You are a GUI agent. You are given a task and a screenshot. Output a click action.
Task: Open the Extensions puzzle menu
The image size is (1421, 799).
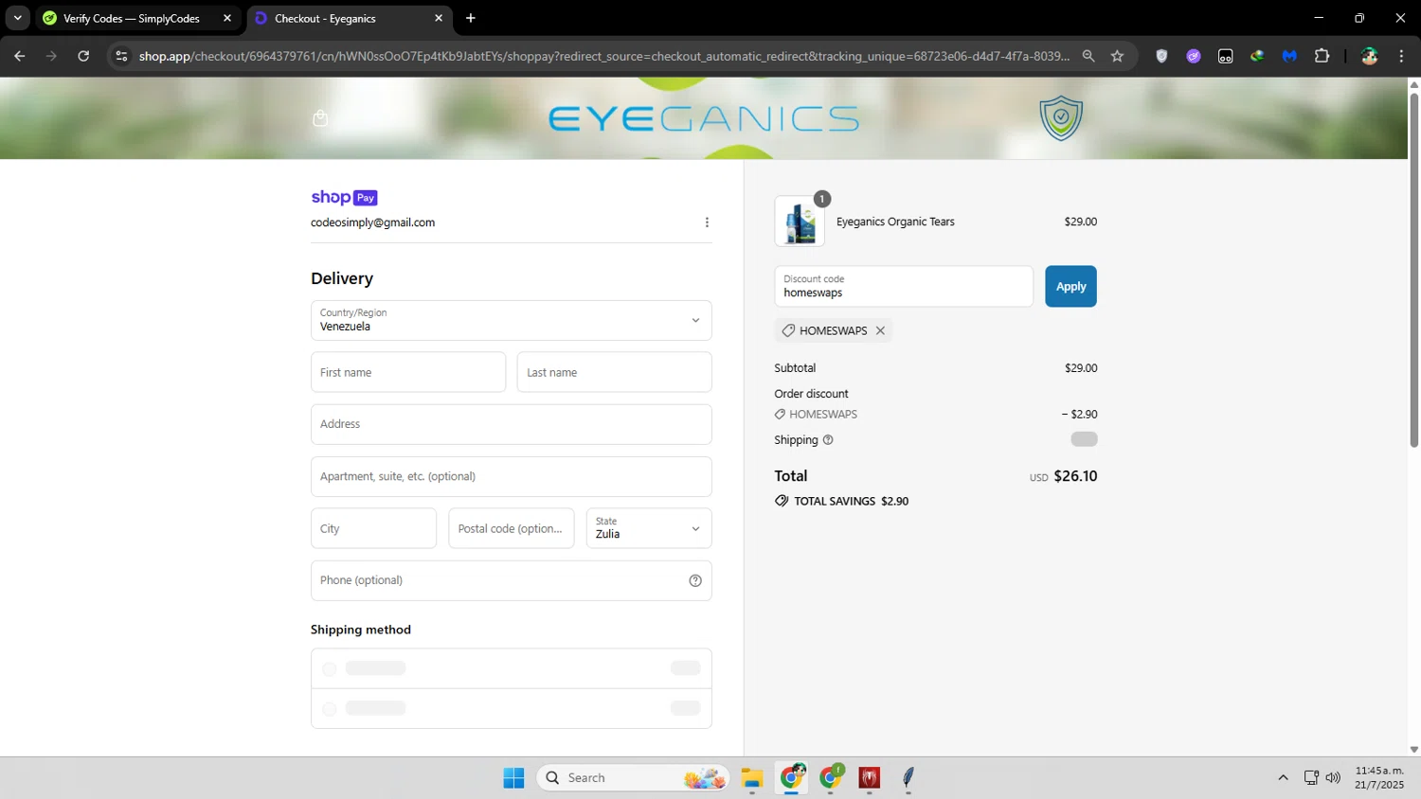coord(1322,56)
